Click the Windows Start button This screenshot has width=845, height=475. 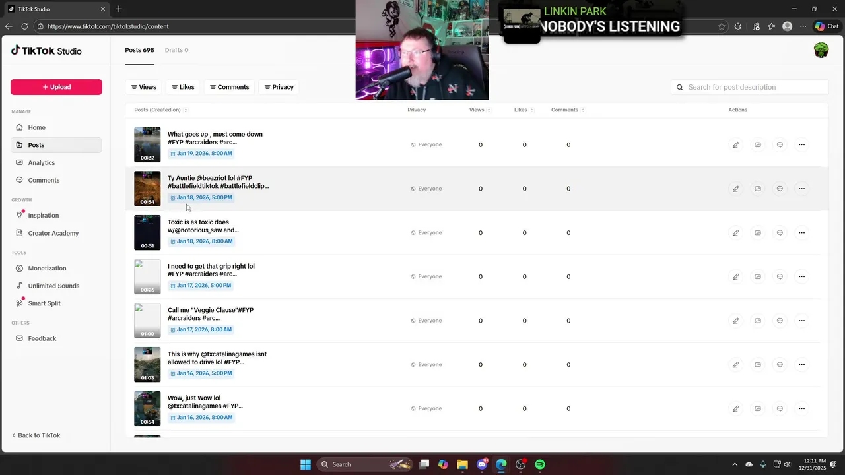[x=306, y=464]
